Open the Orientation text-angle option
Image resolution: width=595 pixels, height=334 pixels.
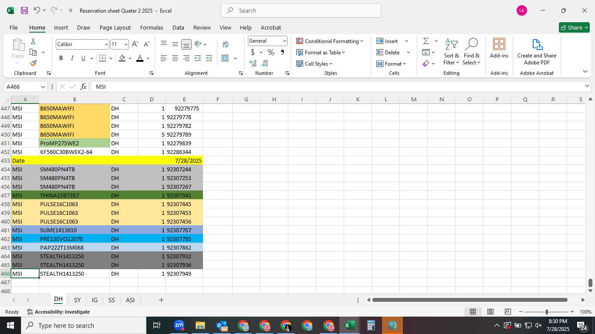tap(198, 44)
